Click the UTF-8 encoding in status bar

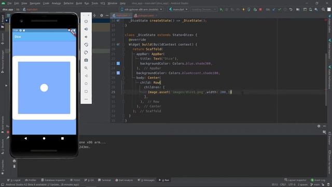coord(292,185)
